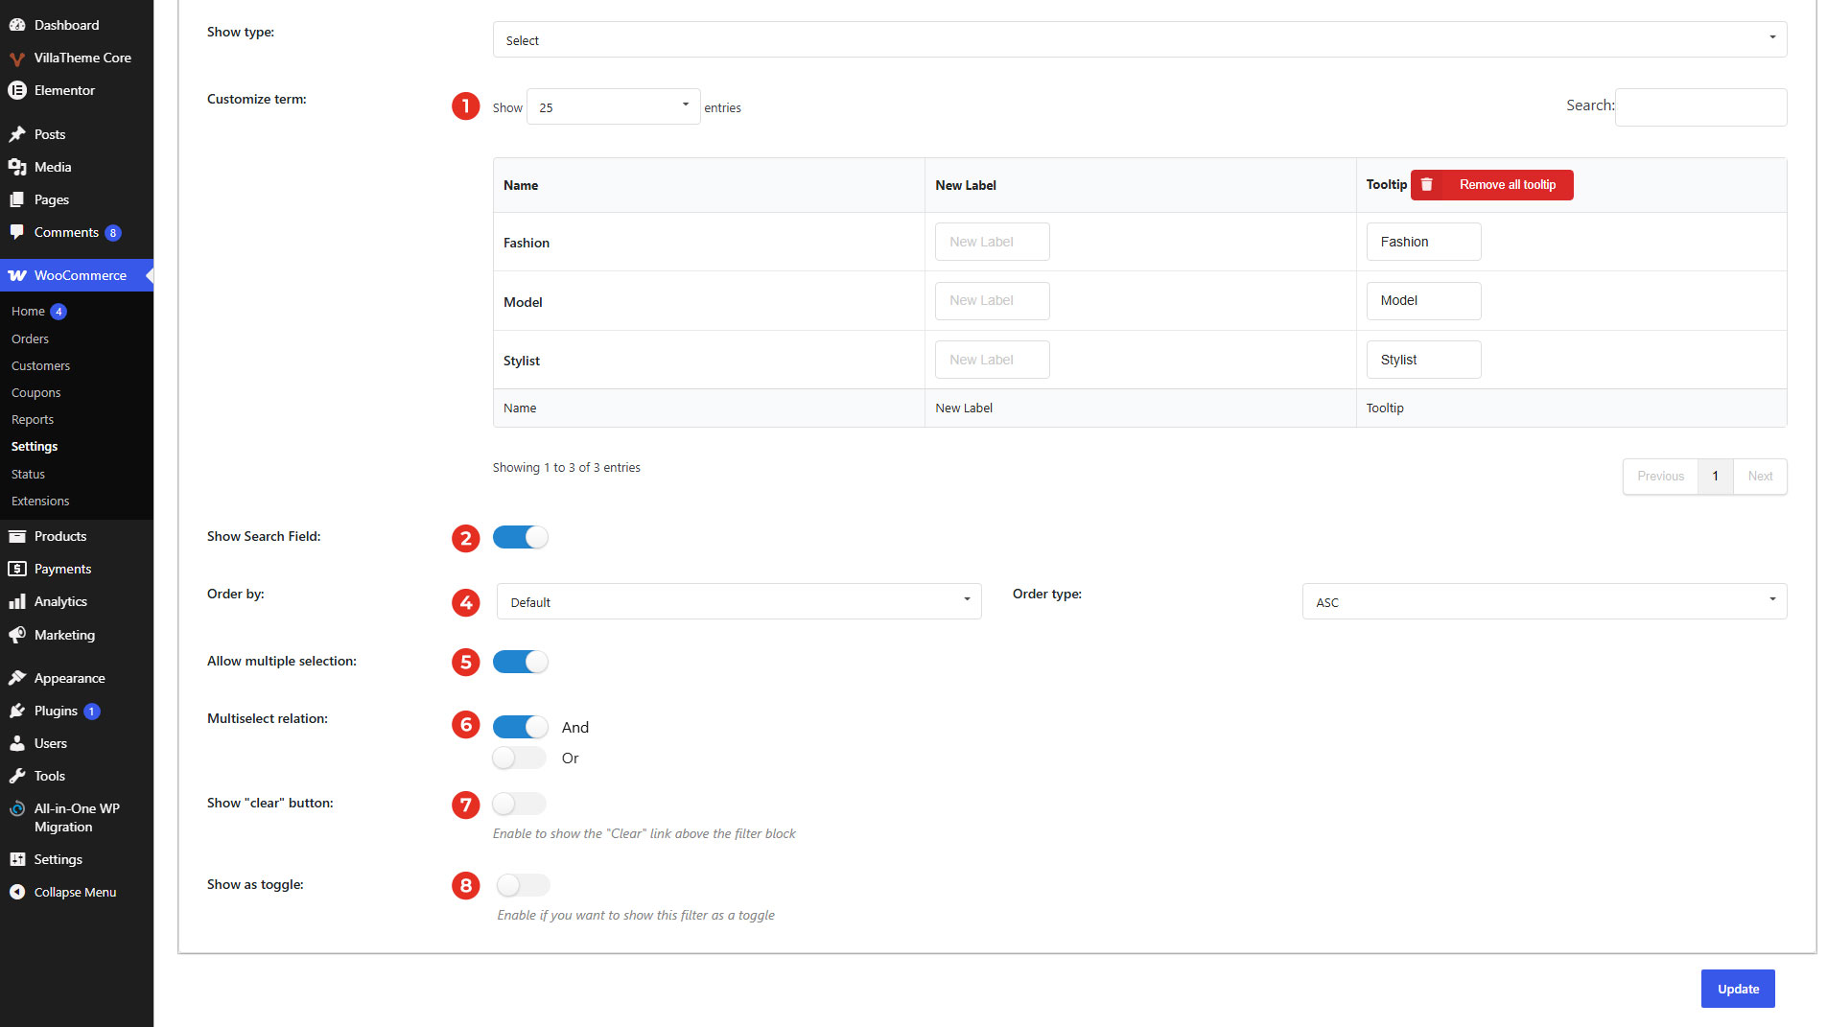Click the Stylist term name cell
This screenshot has height=1027, width=1827.
[x=709, y=360]
